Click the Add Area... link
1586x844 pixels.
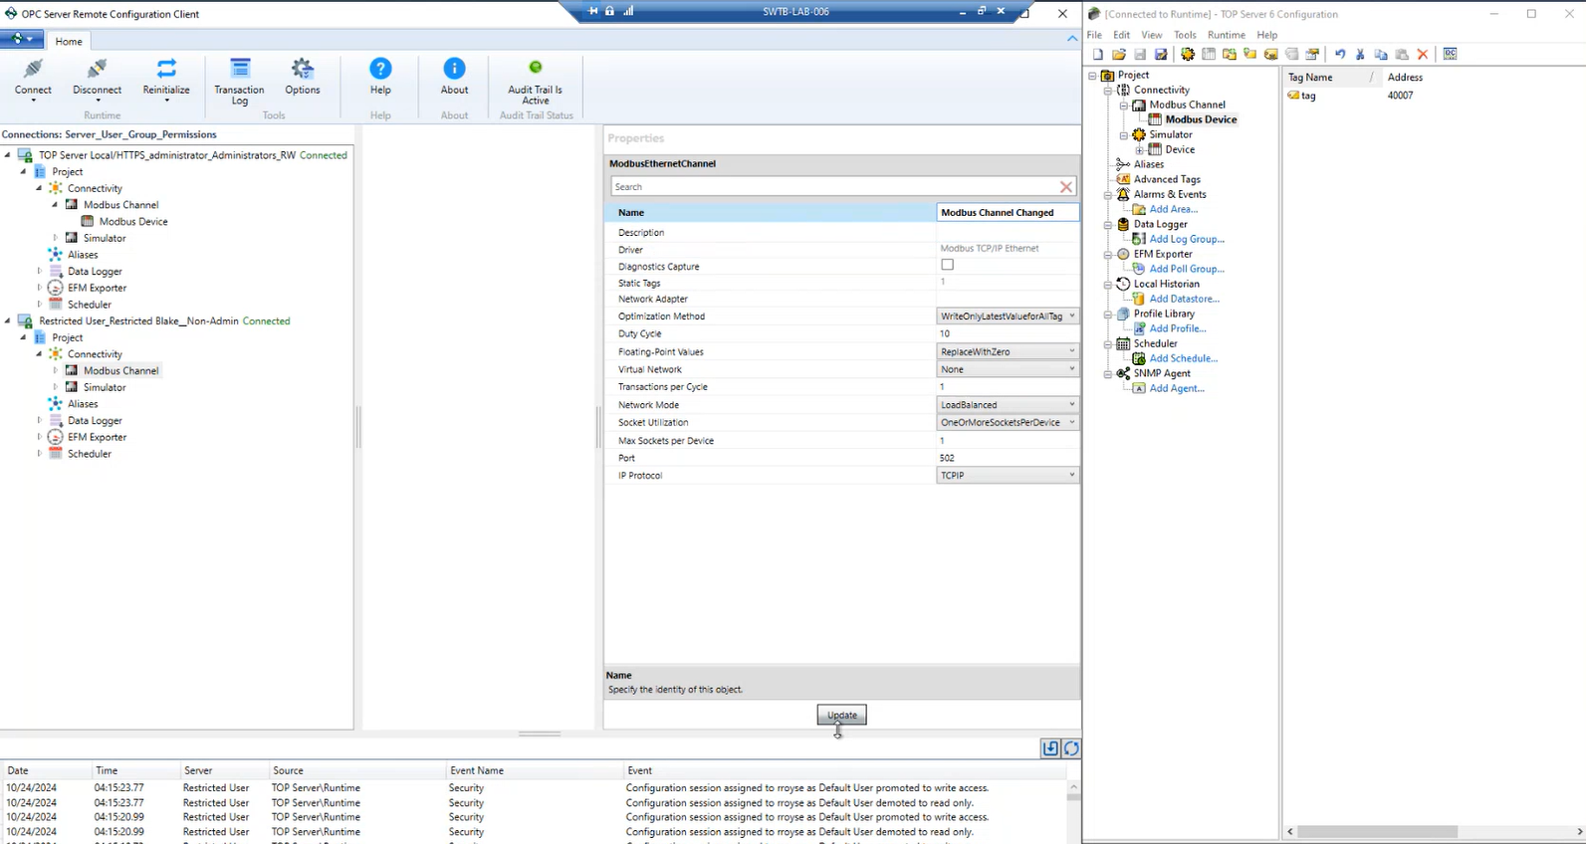pyautogui.click(x=1174, y=209)
